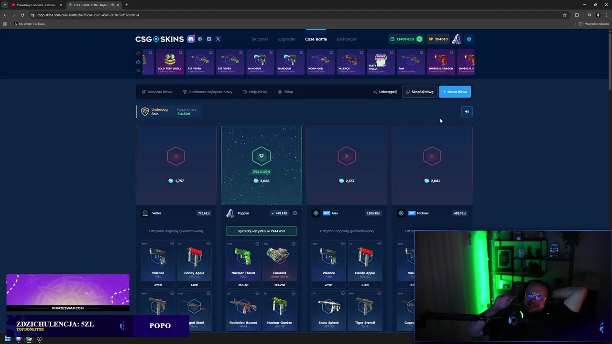Start a Nowa bitwa
Image resolution: width=612 pixels, height=344 pixels.
455,92
